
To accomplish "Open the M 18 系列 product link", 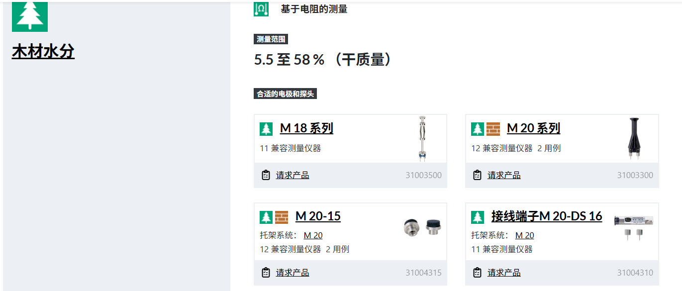I will click(306, 128).
